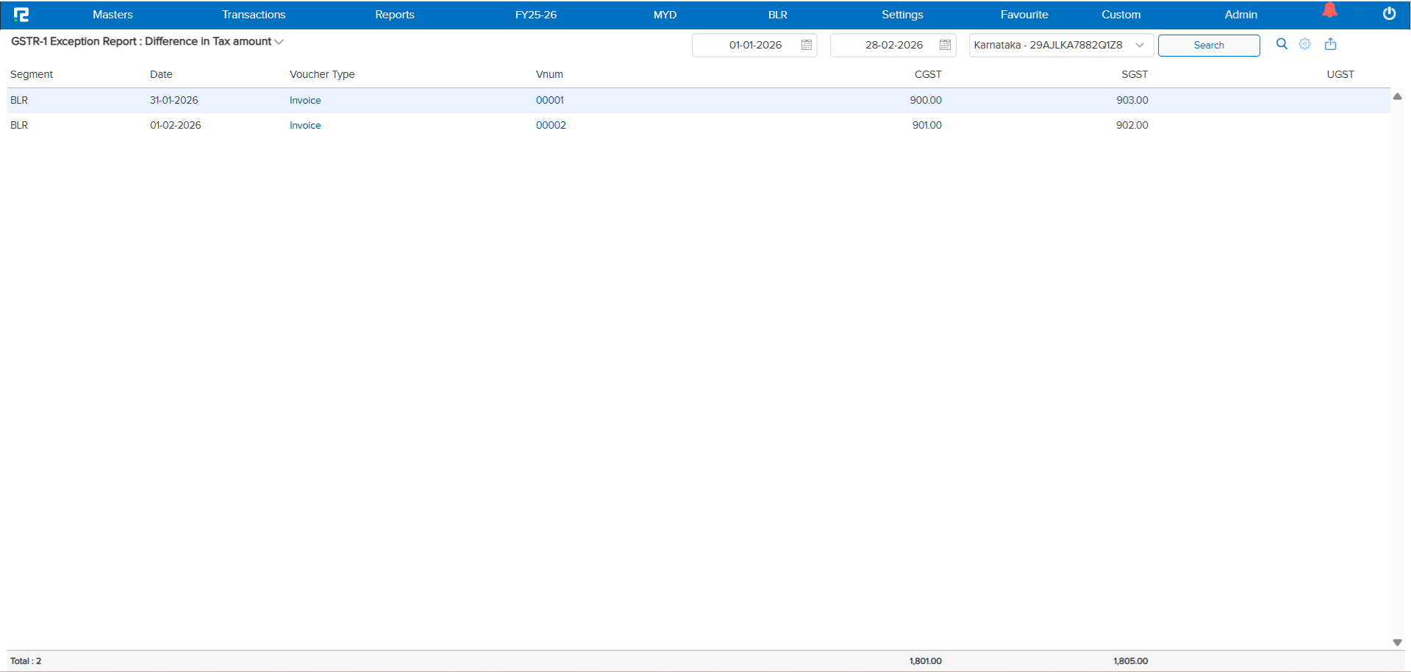Open calendar for to date 28-02-2026
Viewport: 1411px width, 672px height.
945,45
